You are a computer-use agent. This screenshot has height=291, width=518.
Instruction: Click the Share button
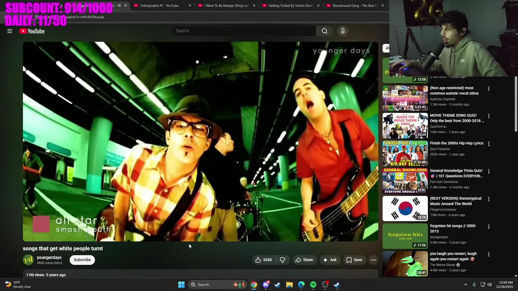[304, 260]
